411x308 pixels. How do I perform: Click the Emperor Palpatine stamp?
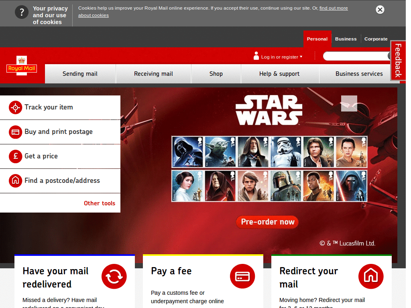220,186
